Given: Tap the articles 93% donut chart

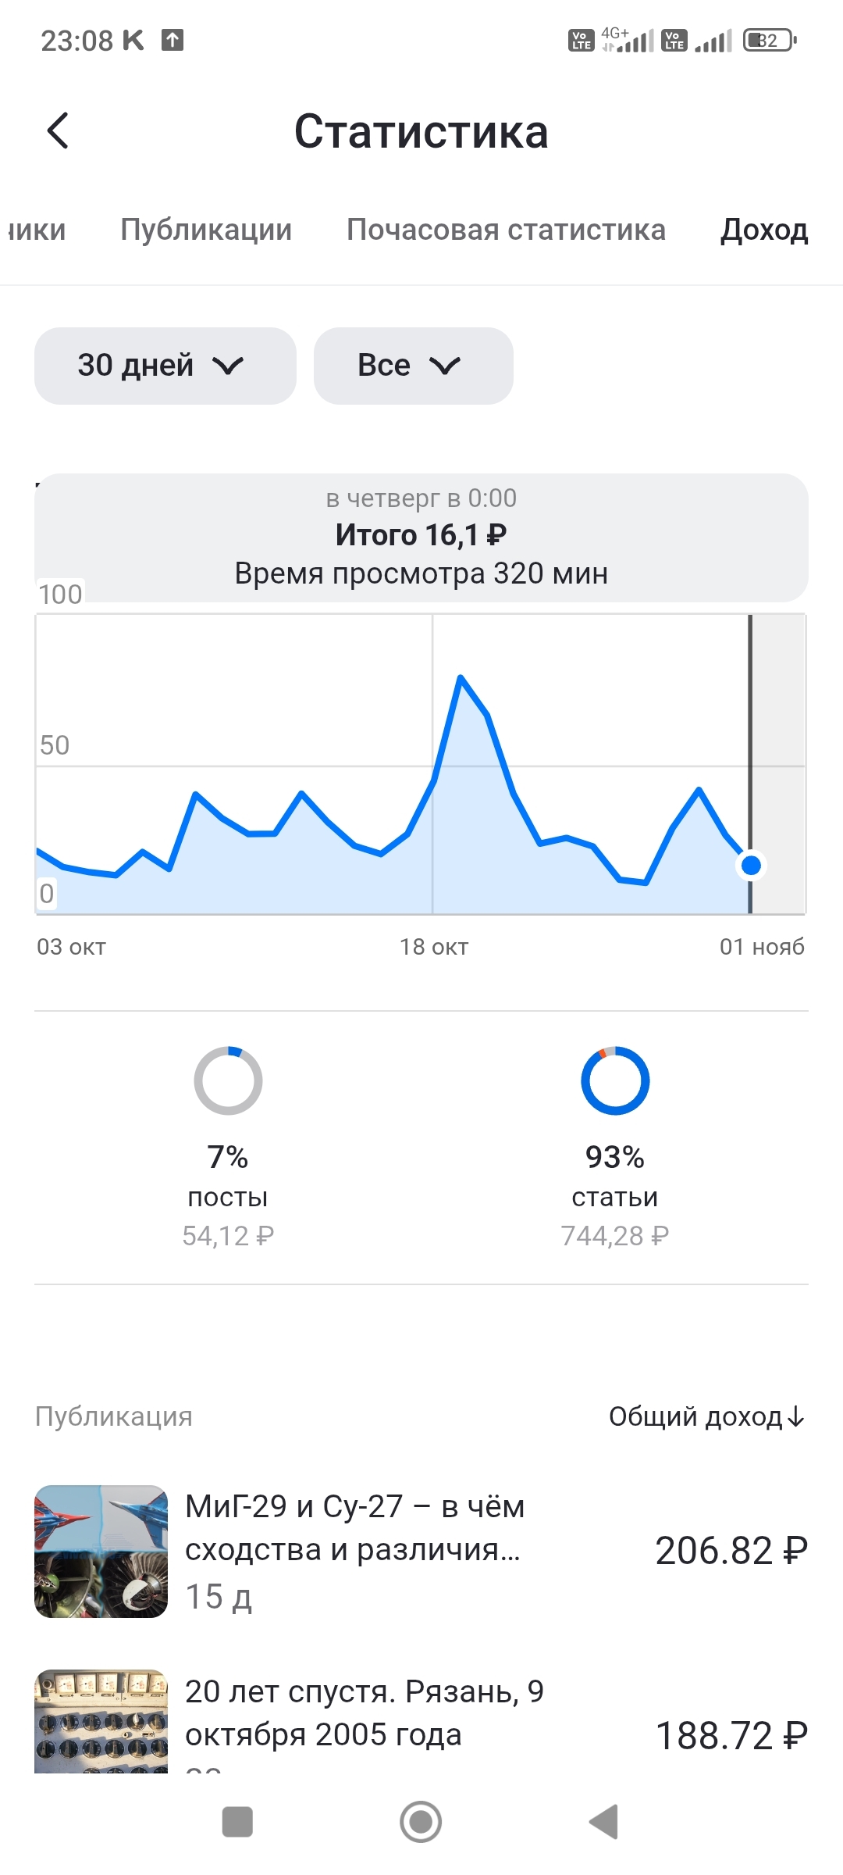Looking at the screenshot, I should (x=615, y=1080).
